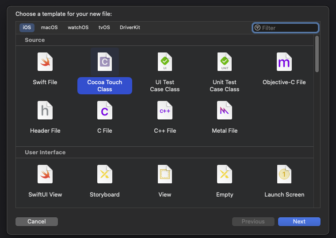Focus the Filter text field

click(x=286, y=28)
